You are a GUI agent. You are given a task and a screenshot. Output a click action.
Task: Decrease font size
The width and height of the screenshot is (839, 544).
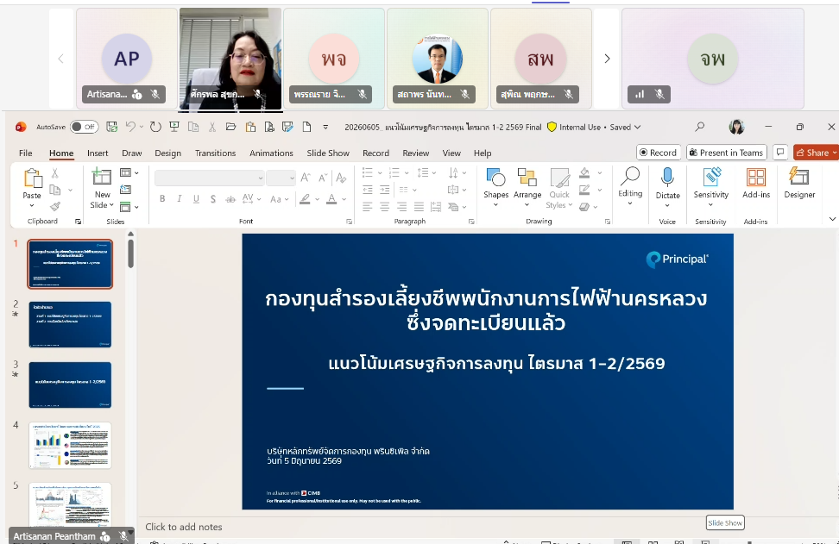pos(323,178)
